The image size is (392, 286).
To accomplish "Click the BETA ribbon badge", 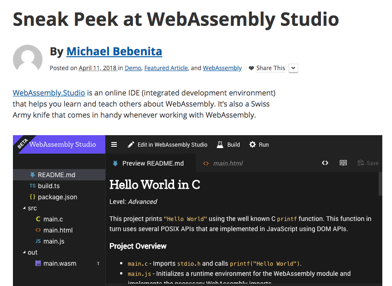I will [x=23, y=143].
